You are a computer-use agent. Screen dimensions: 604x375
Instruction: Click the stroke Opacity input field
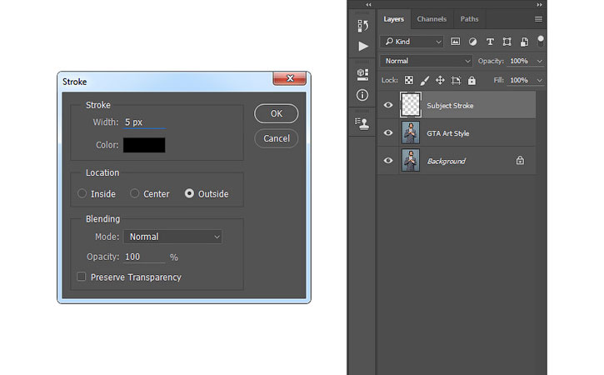(x=144, y=257)
